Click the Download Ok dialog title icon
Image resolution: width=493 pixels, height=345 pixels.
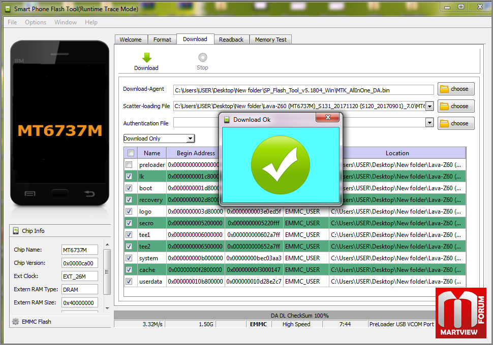pos(227,120)
